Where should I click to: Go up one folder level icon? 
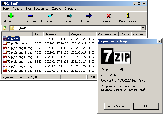point(5,28)
